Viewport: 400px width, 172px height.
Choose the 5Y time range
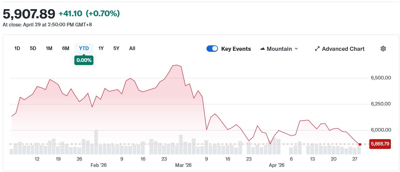pyautogui.click(x=116, y=48)
